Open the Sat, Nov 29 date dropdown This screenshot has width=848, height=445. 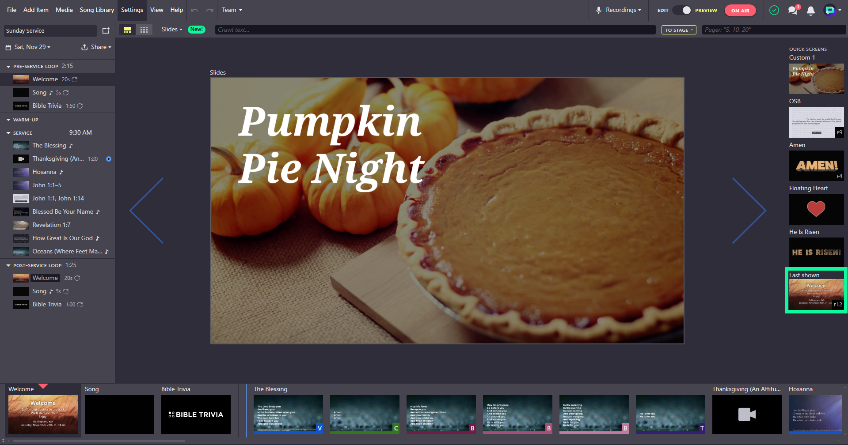point(32,47)
